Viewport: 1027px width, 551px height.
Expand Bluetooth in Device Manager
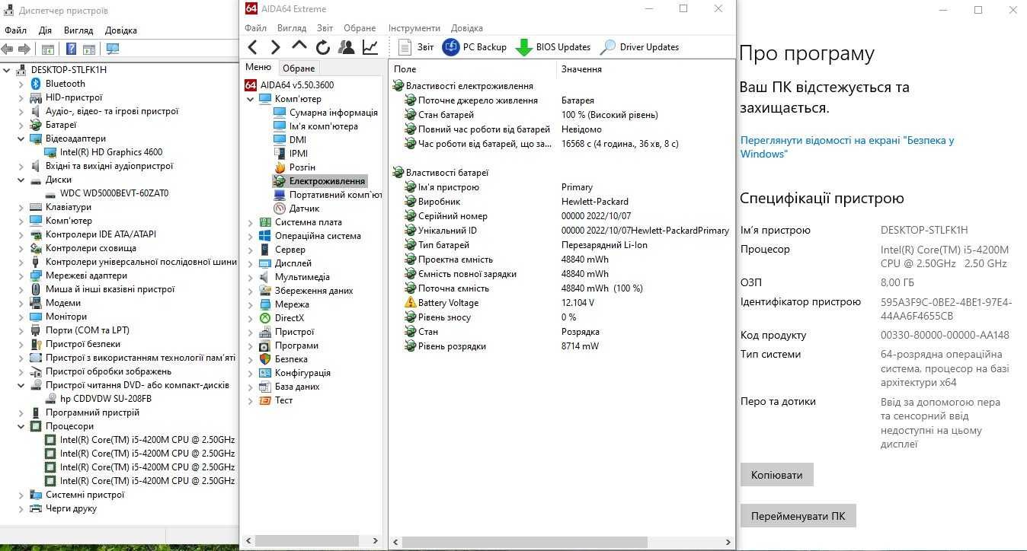[x=21, y=84]
